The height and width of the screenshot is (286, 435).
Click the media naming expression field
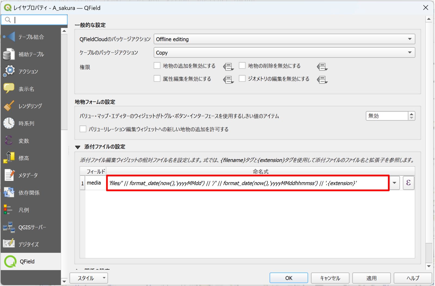click(248, 183)
